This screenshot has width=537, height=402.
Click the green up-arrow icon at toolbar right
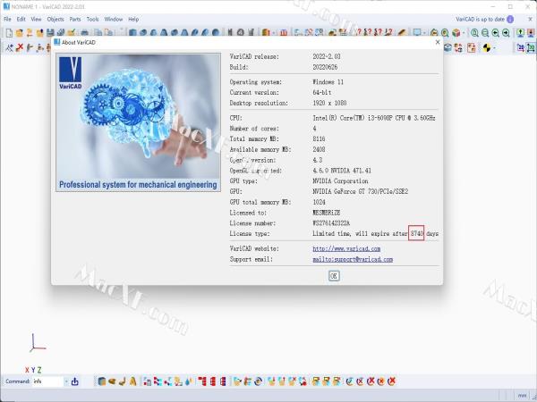click(521, 33)
